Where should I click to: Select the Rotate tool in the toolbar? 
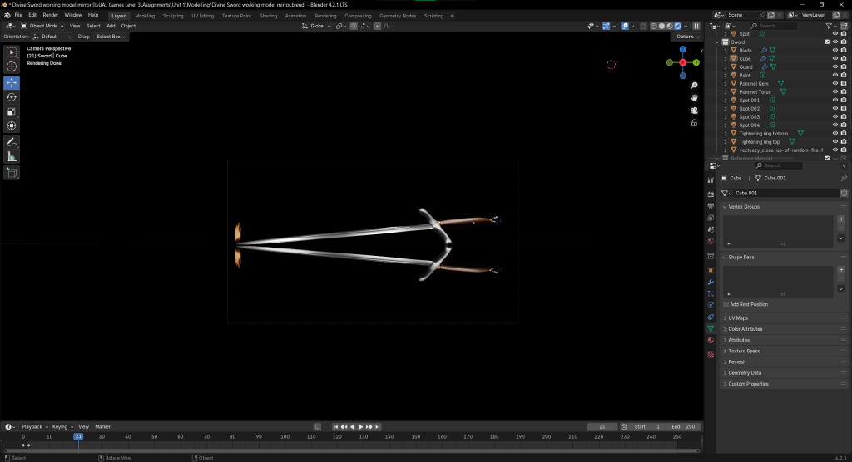tap(12, 97)
